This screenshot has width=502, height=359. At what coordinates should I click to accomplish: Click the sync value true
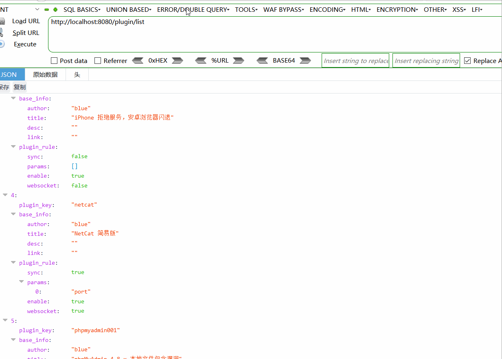(x=78, y=272)
